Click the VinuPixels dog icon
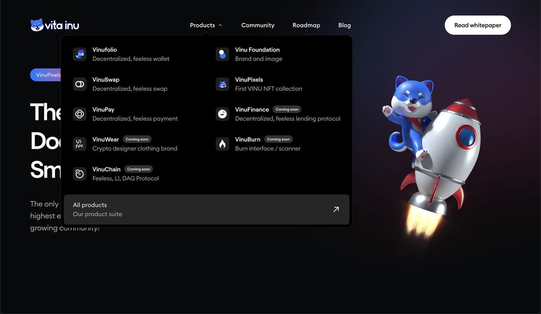 222,84
